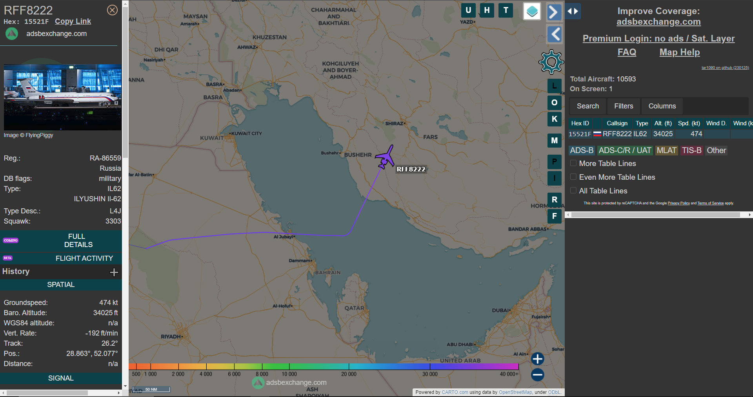Close the RFF8222 aircraft info panel
Image resolution: width=753 pixels, height=397 pixels.
(112, 10)
